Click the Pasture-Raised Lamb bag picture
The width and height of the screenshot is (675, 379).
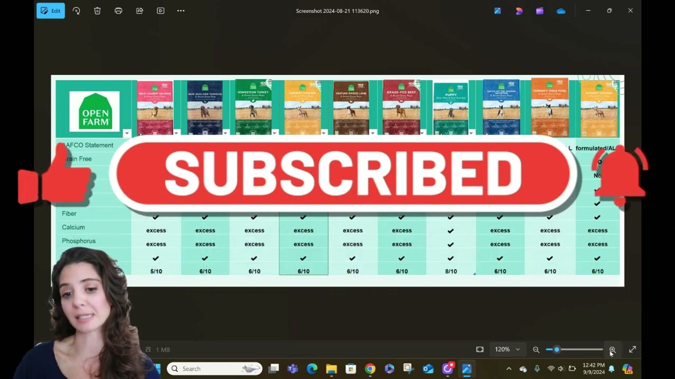(351, 107)
